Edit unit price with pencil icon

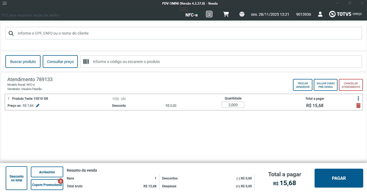[38, 106]
